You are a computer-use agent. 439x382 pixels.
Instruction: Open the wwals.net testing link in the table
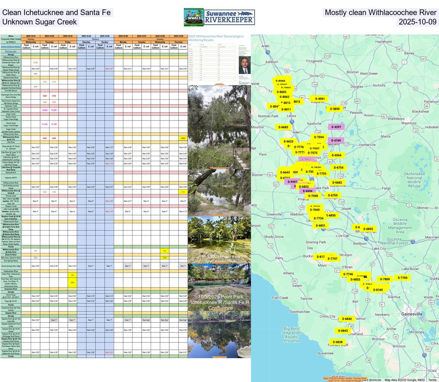tap(11, 47)
